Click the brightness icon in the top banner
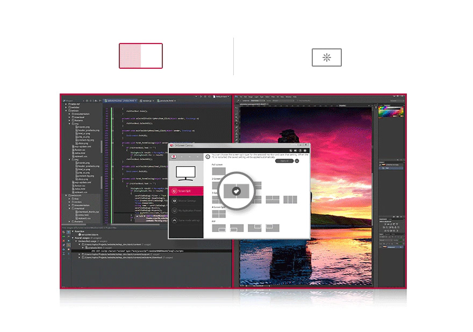Screen dimensions: 473x332 (x=326, y=57)
